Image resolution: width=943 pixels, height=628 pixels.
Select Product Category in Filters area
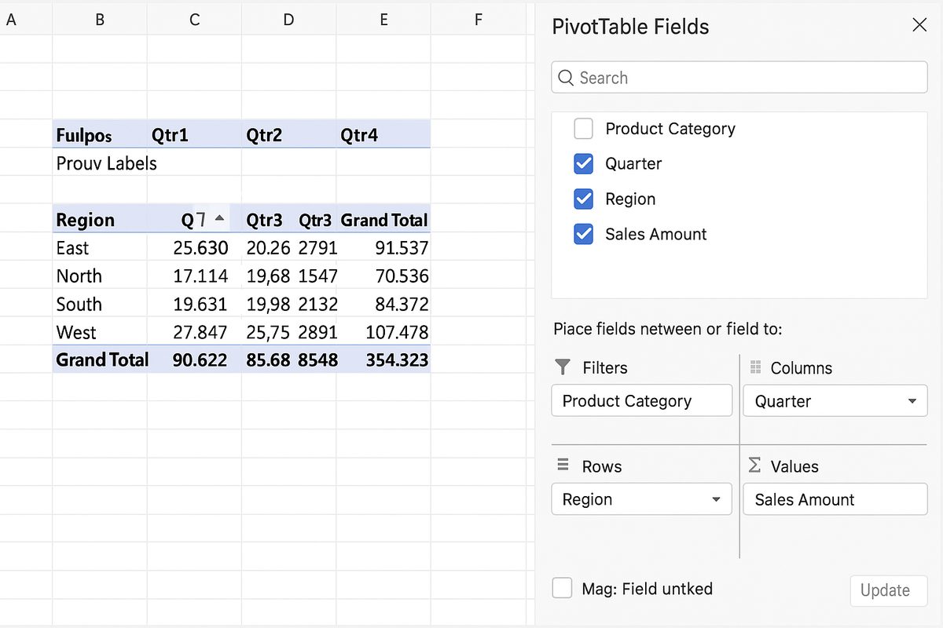point(642,400)
